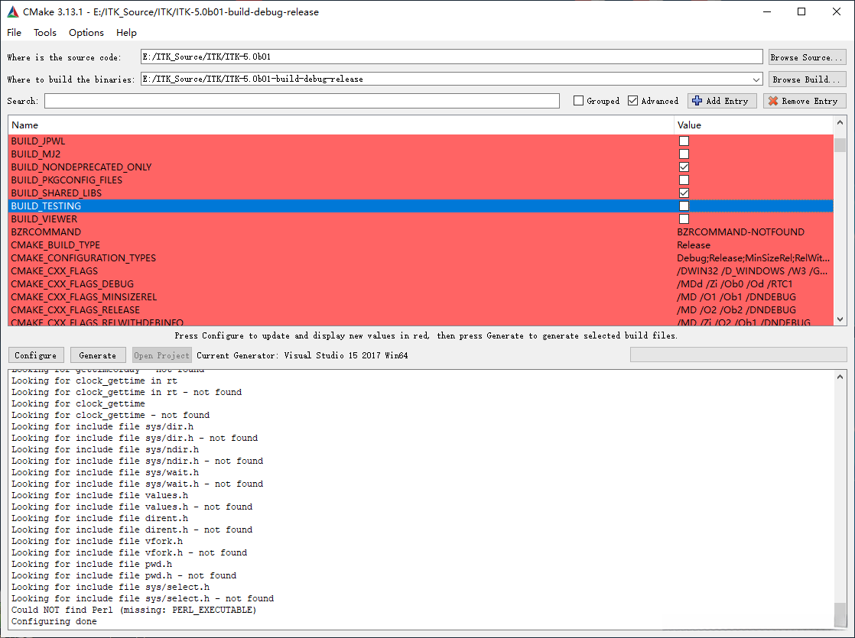Click the 'Configuring done' log line

(54, 622)
